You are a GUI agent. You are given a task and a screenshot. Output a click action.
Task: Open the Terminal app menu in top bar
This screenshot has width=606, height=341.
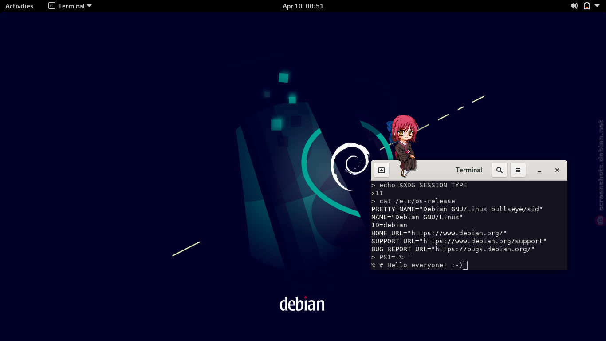(x=70, y=6)
